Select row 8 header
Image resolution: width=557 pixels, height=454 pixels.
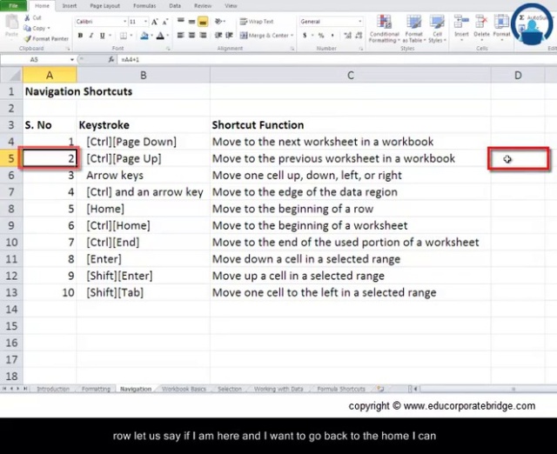click(11, 209)
